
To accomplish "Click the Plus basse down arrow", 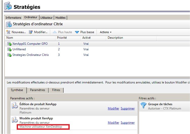I will click(x=77, y=32).
